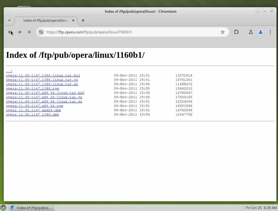Maximize the Chromium window
The height and width of the screenshot is (211, 278).
(265, 11)
